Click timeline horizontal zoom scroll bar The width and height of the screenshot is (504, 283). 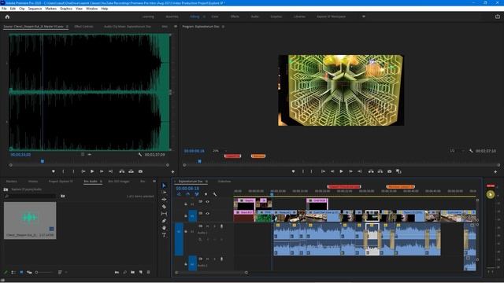[x=212, y=273]
